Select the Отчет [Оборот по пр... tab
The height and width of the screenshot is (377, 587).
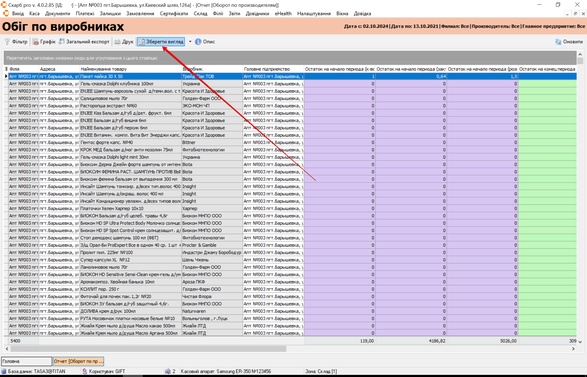78,361
